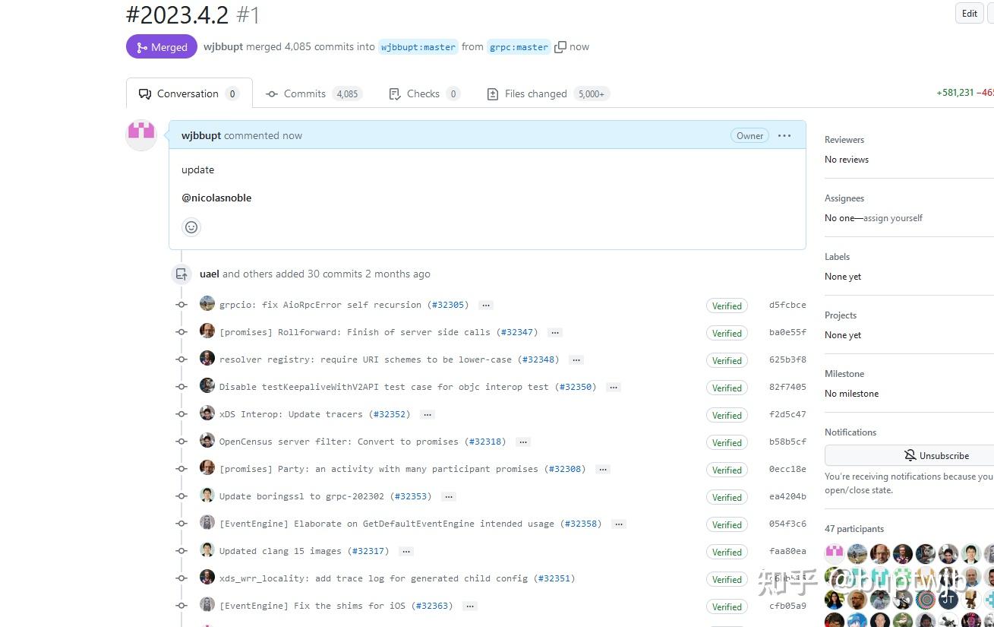Click the commit node icon beside 'Updated clang 15 images'
Viewport: 994px width, 627px height.
181,551
